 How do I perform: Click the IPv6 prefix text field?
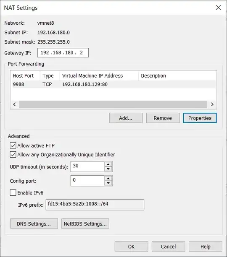(95, 205)
